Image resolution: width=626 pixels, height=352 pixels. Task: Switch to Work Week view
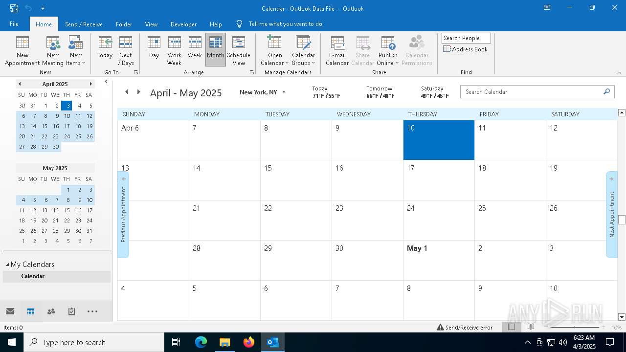pyautogui.click(x=174, y=50)
